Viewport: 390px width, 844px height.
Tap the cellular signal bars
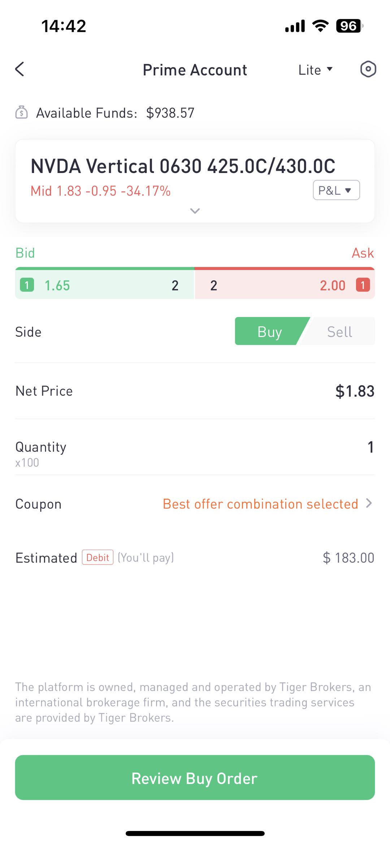pyautogui.click(x=295, y=26)
